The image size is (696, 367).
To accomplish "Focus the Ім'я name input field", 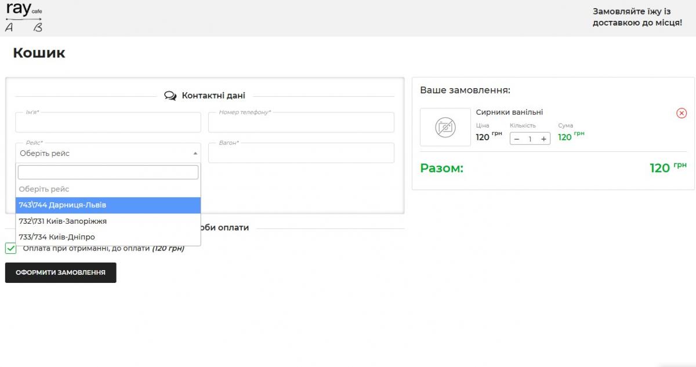I will tap(108, 123).
